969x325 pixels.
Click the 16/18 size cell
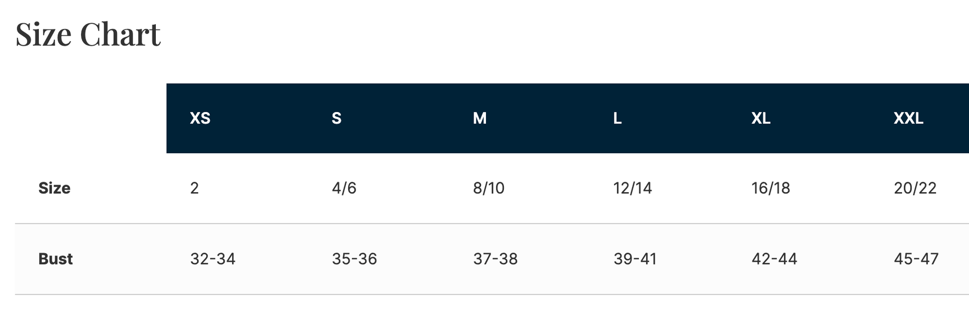(770, 188)
